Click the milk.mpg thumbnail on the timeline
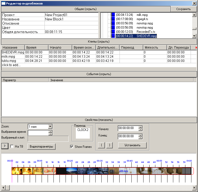This screenshot has width=198, height=192. [124, 171]
